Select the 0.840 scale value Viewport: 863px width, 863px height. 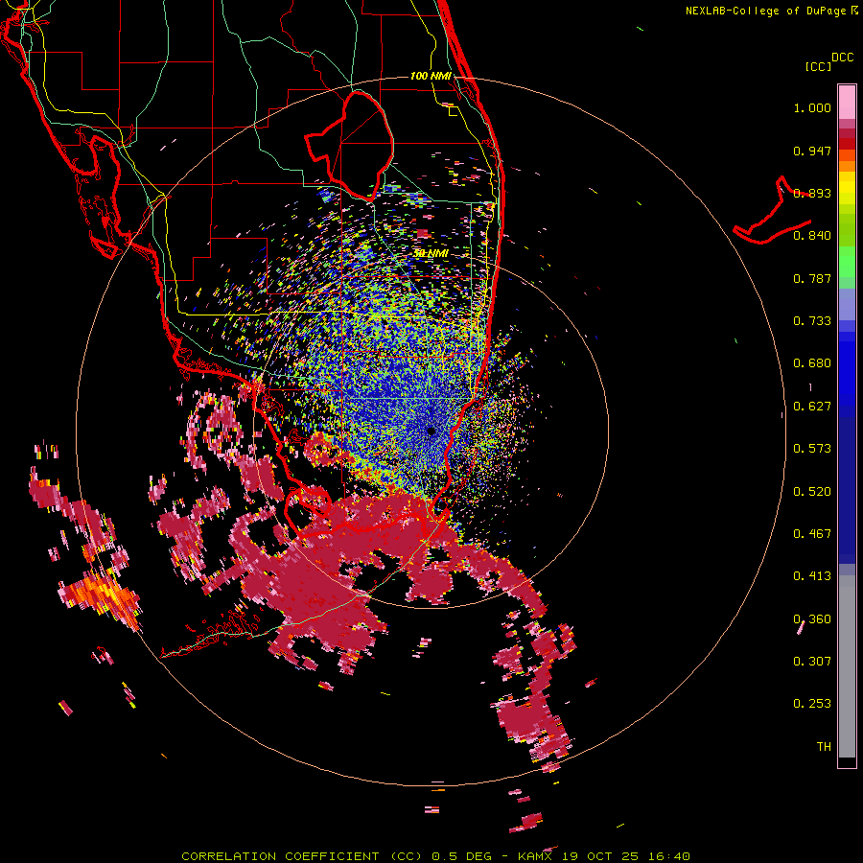812,236
